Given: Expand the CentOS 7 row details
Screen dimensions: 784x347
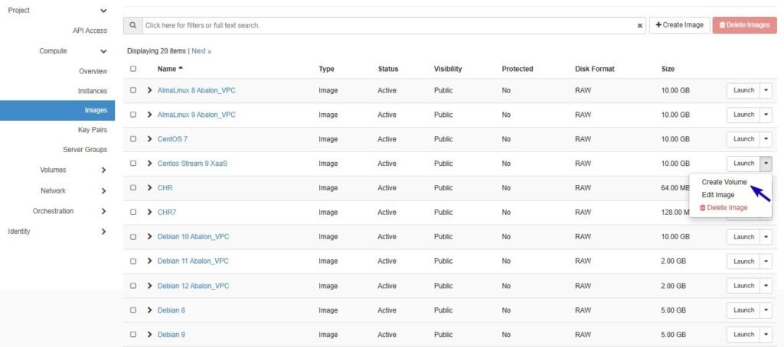Looking at the screenshot, I should (x=149, y=139).
